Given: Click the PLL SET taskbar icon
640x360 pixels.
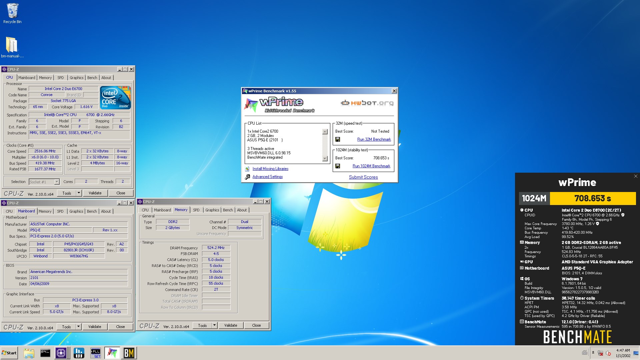Looking at the screenshot, I should (96, 353).
